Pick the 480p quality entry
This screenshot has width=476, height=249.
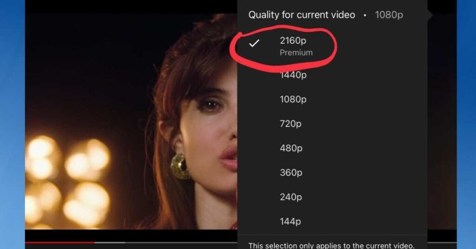pyautogui.click(x=332, y=148)
